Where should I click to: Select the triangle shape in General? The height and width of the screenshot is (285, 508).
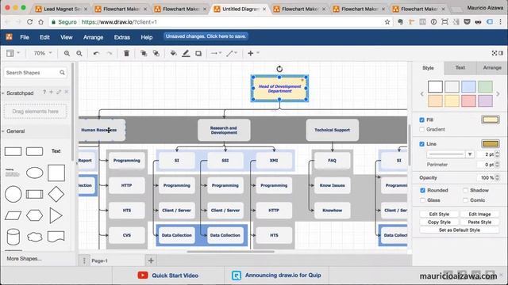point(56,215)
